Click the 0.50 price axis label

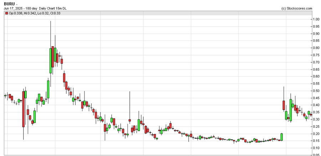(x=316, y=91)
